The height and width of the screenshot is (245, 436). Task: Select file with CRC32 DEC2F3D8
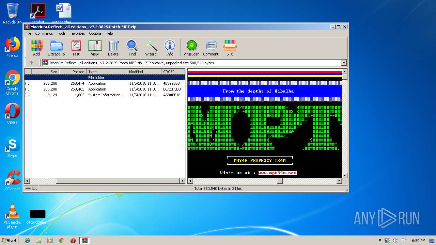point(105,89)
